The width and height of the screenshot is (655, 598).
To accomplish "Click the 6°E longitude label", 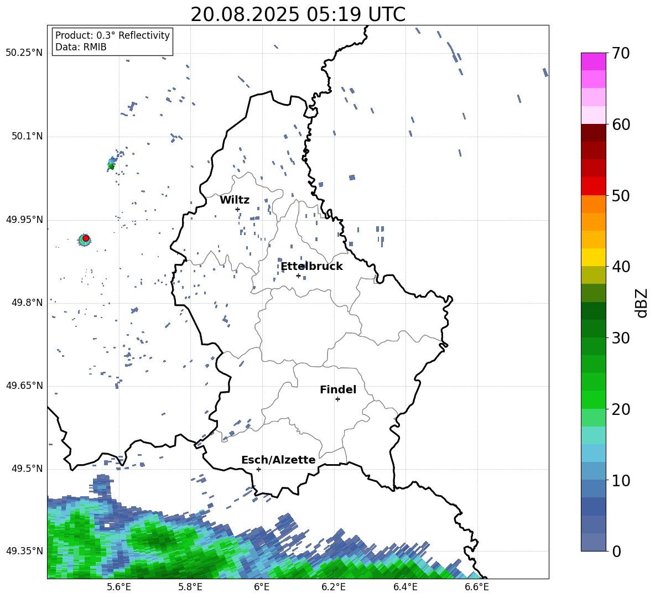I will (x=262, y=587).
